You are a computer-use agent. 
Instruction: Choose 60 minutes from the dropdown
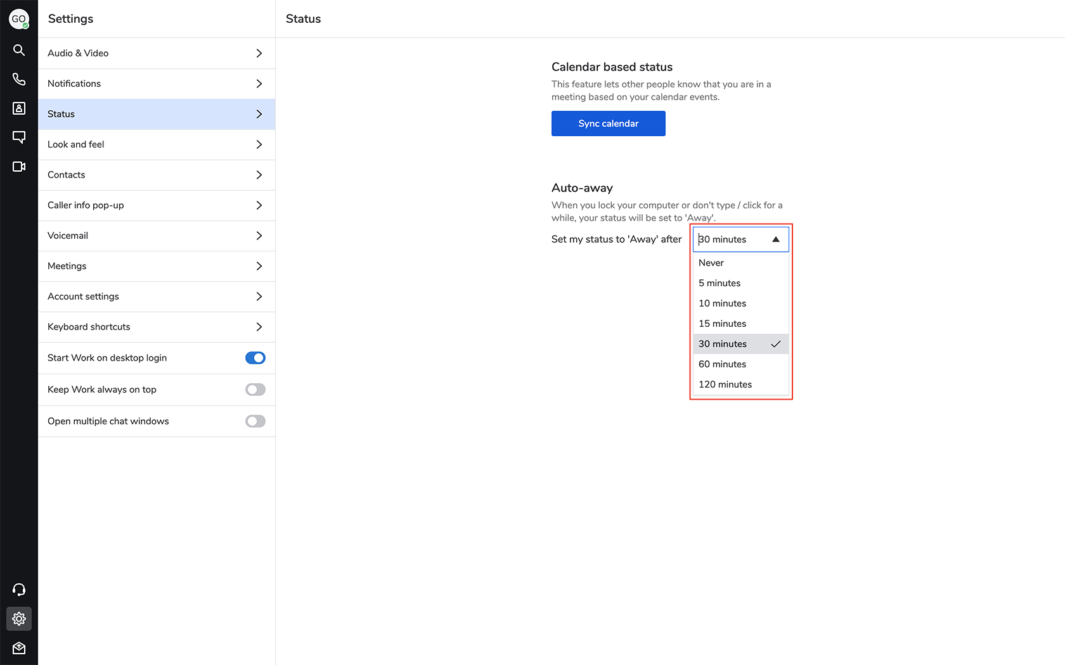point(722,364)
